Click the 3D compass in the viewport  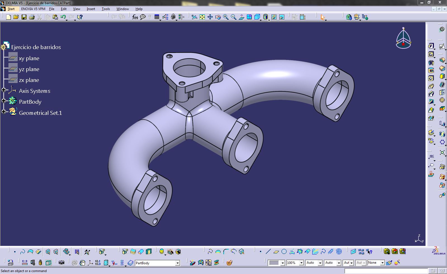point(403,38)
